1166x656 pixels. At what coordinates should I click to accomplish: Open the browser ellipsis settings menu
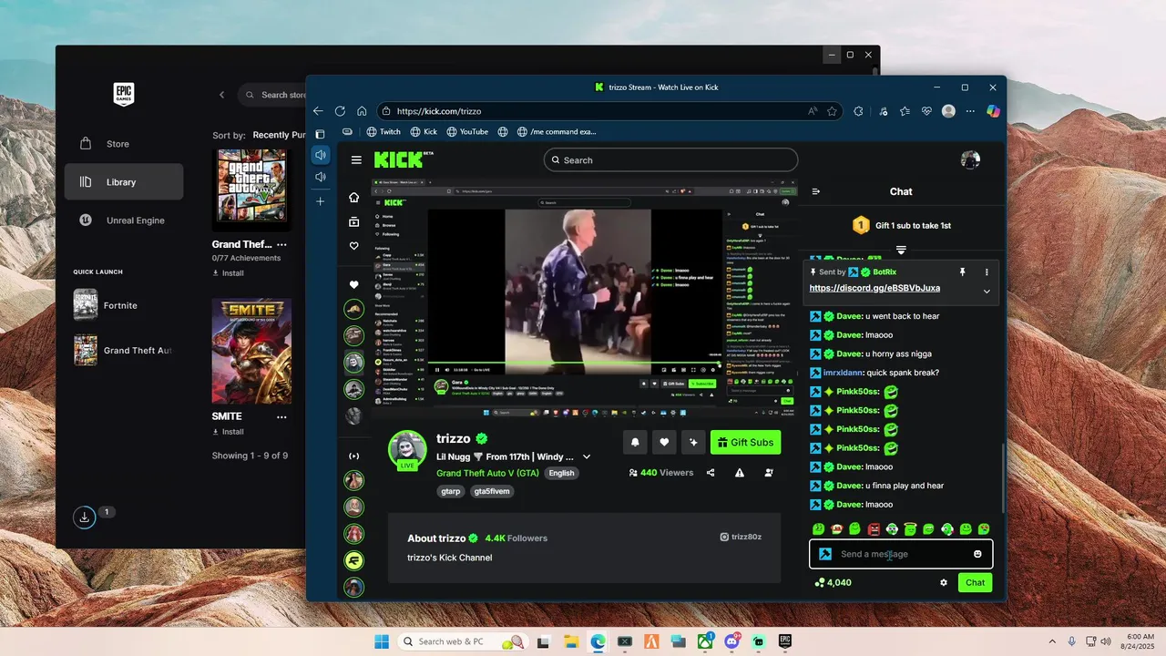970,111
